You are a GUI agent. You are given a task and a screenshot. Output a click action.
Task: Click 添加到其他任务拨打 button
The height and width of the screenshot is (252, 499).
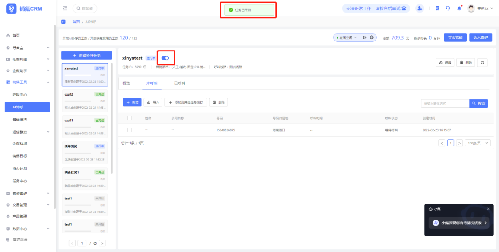click(x=186, y=102)
